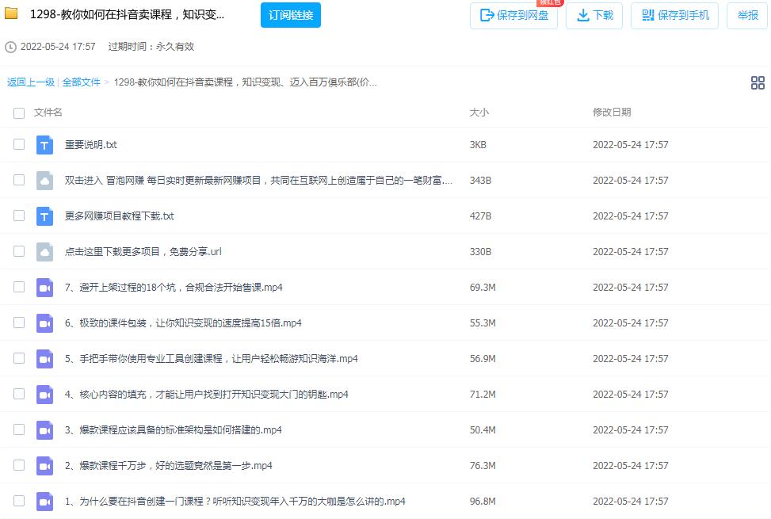
Task: Open 1、为什么要在抖音创建一门课程 video
Action: (235, 502)
